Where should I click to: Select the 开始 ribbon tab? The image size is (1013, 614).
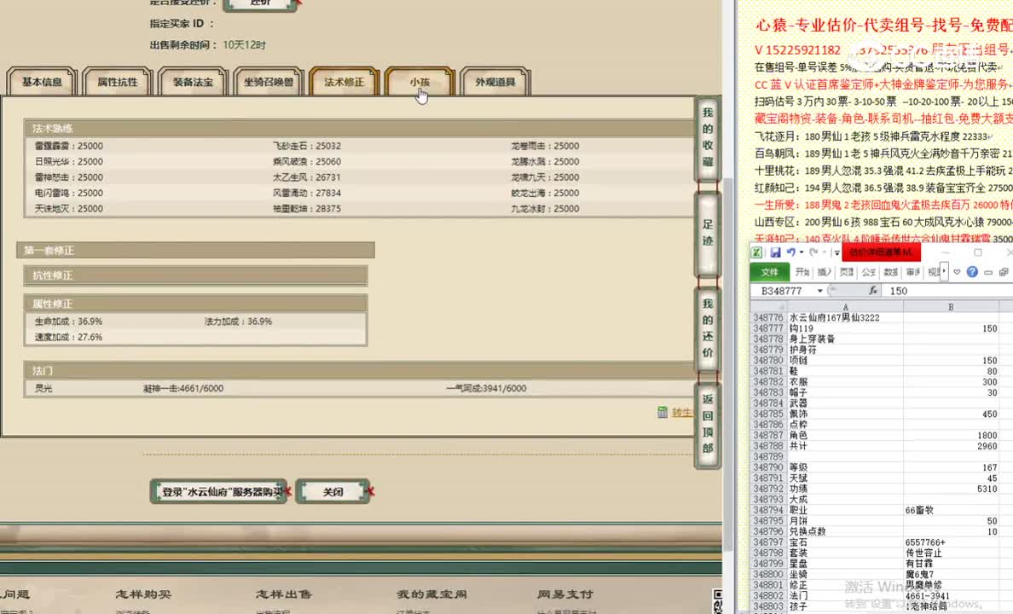tap(802, 271)
